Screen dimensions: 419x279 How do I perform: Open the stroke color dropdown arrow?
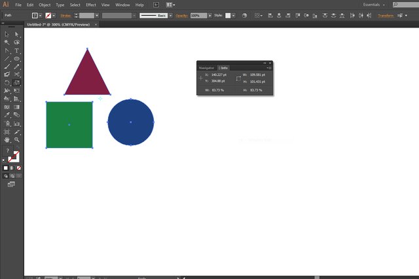(54, 16)
